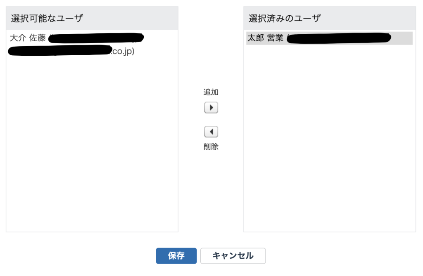The image size is (423, 276).
Task: Click the highlighted row's blank right end
Action: click(x=402, y=38)
